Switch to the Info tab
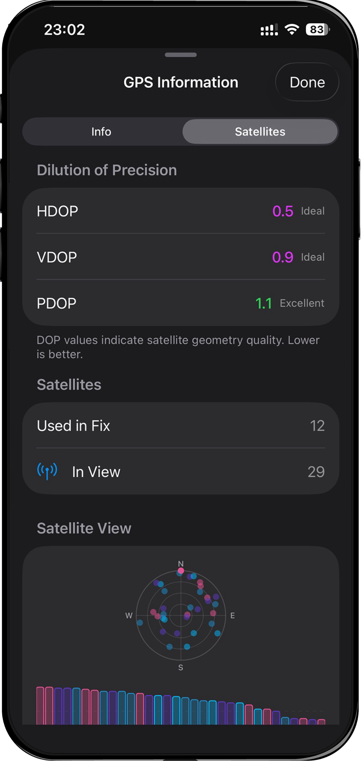 click(101, 132)
